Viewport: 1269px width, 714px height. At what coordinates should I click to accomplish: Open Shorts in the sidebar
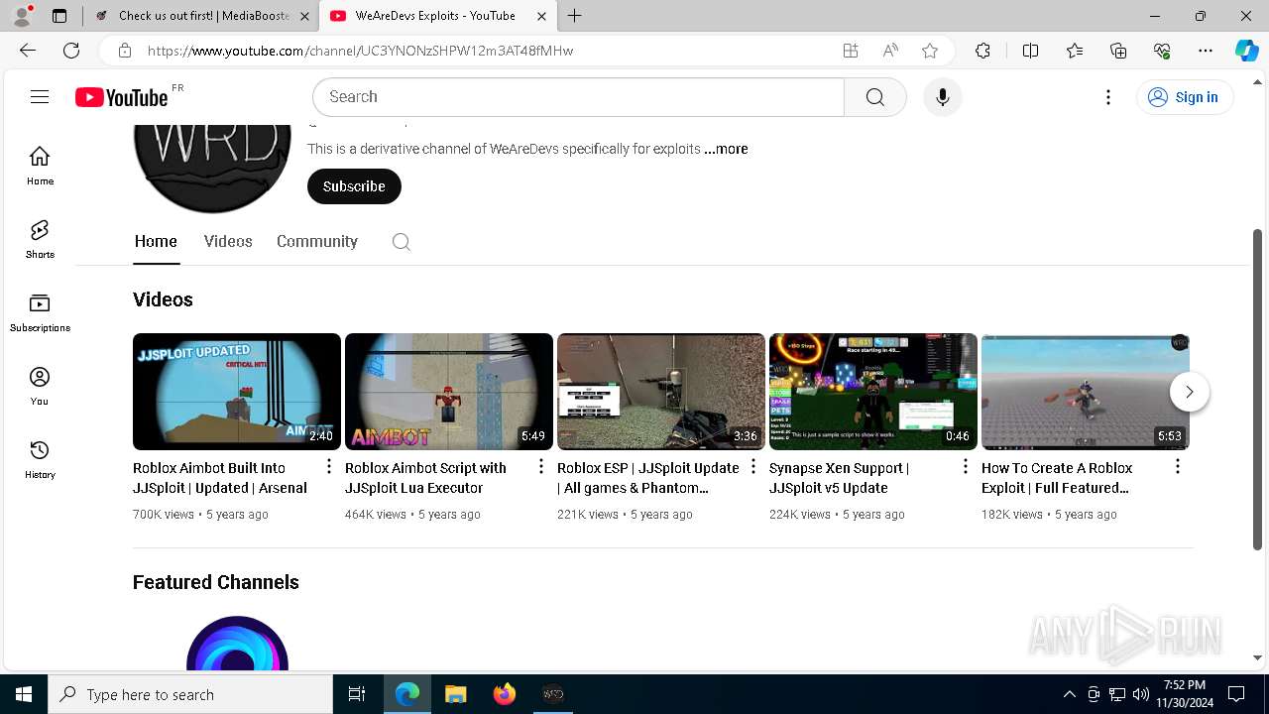pos(40,239)
